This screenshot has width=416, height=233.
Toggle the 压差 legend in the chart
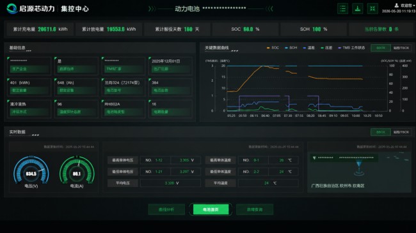pyautogui.click(x=326, y=48)
